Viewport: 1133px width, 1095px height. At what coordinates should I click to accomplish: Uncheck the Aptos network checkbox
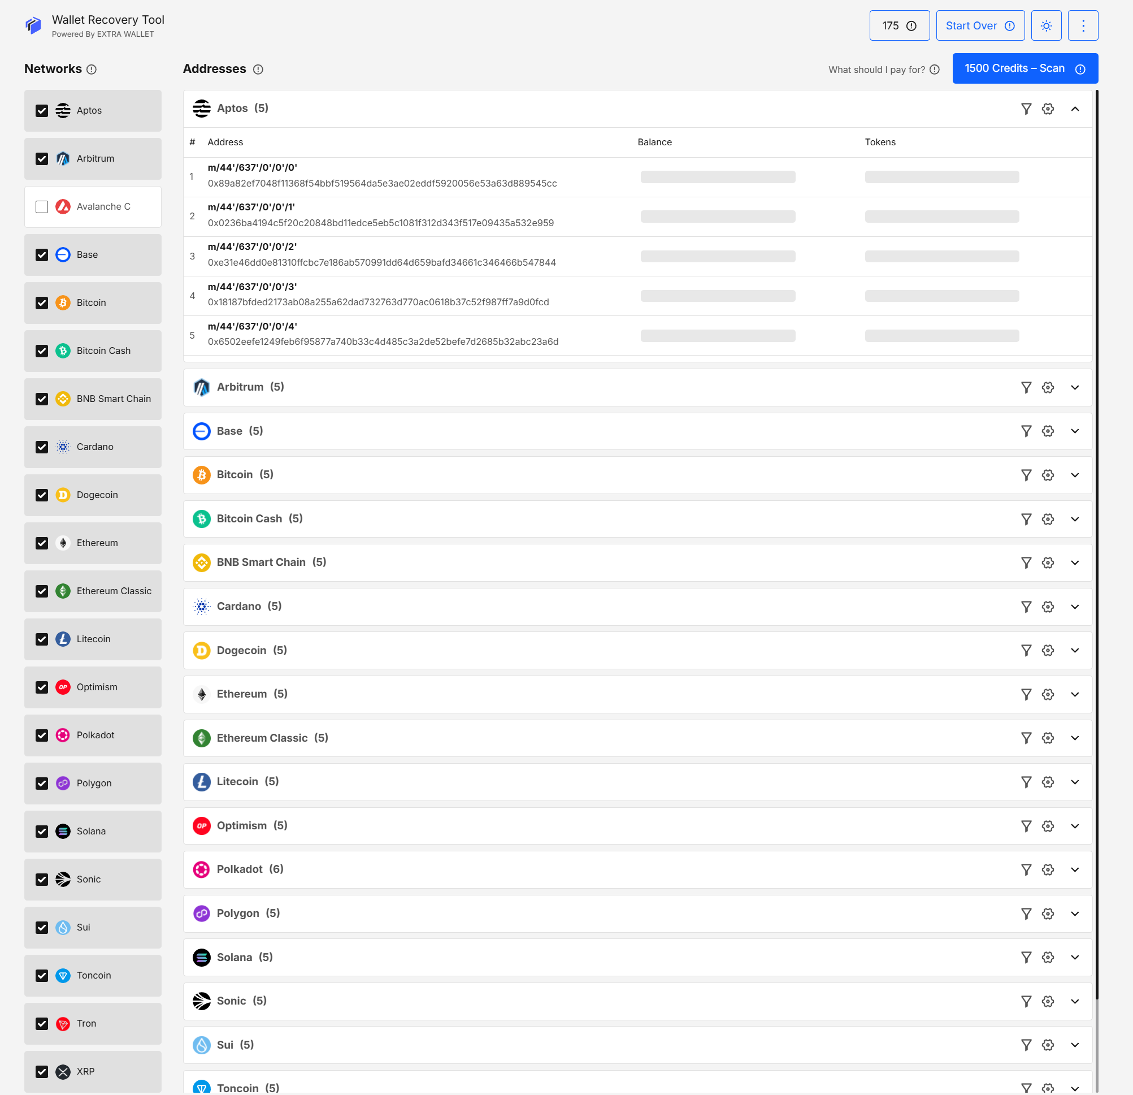coord(42,110)
